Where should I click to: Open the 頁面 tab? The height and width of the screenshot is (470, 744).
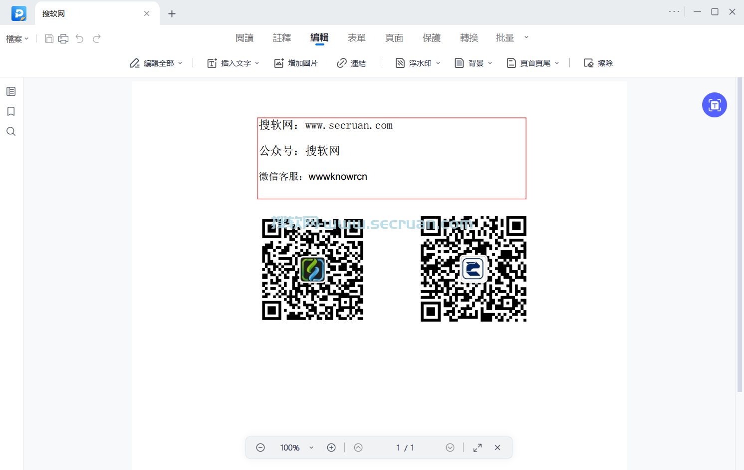tap(394, 38)
